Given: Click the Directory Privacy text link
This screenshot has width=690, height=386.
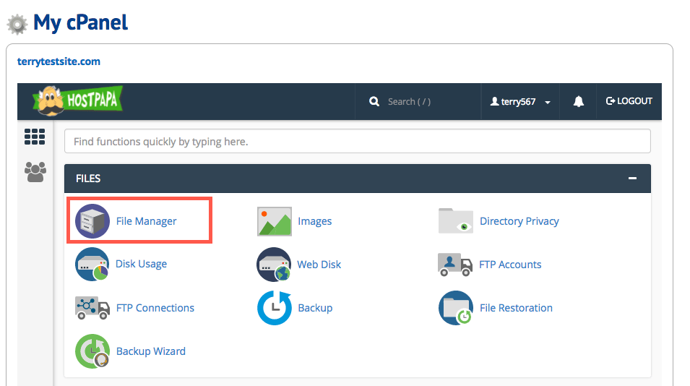Looking at the screenshot, I should pos(519,221).
